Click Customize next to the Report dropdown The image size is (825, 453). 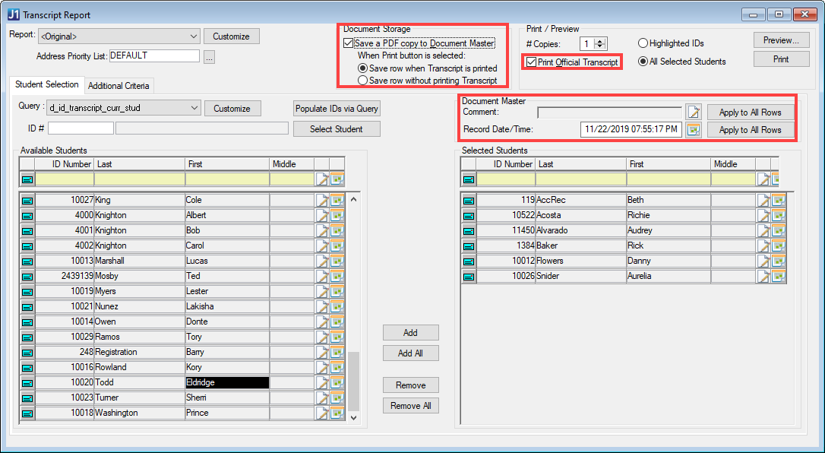point(232,36)
